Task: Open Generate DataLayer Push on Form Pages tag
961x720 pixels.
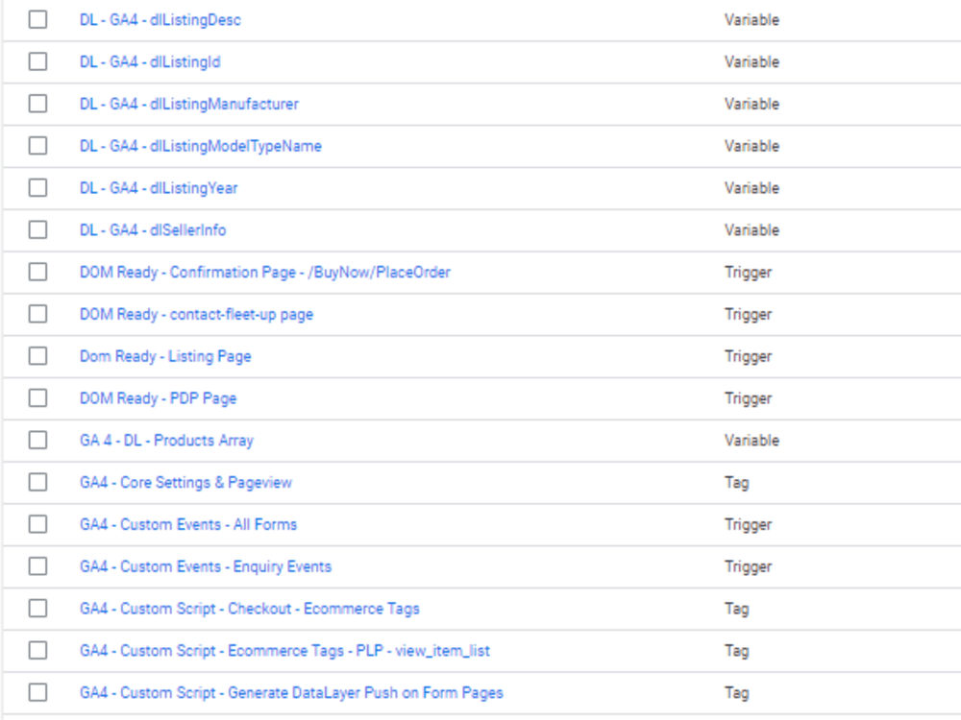Action: click(x=291, y=693)
